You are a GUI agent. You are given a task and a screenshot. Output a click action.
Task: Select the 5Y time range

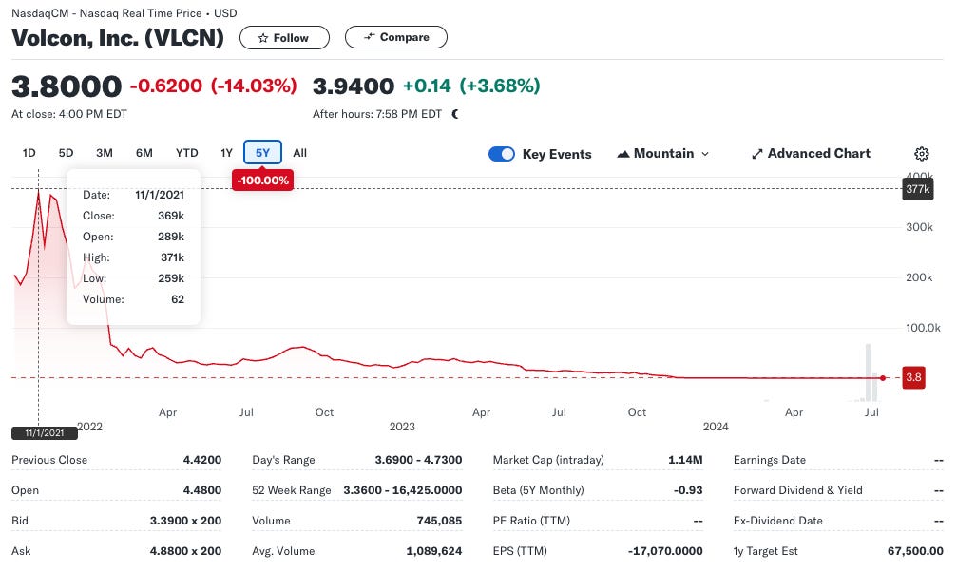click(x=262, y=153)
